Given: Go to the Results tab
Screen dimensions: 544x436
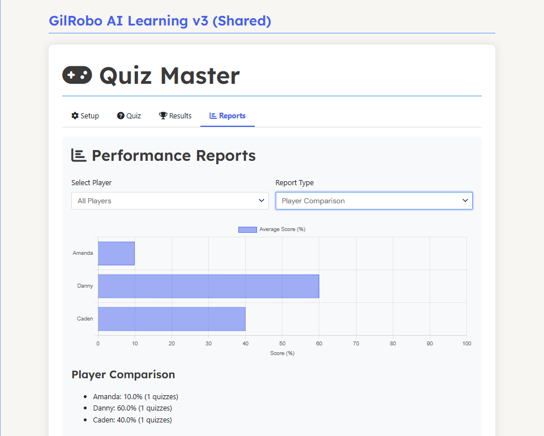Looking at the screenshot, I should pos(175,116).
